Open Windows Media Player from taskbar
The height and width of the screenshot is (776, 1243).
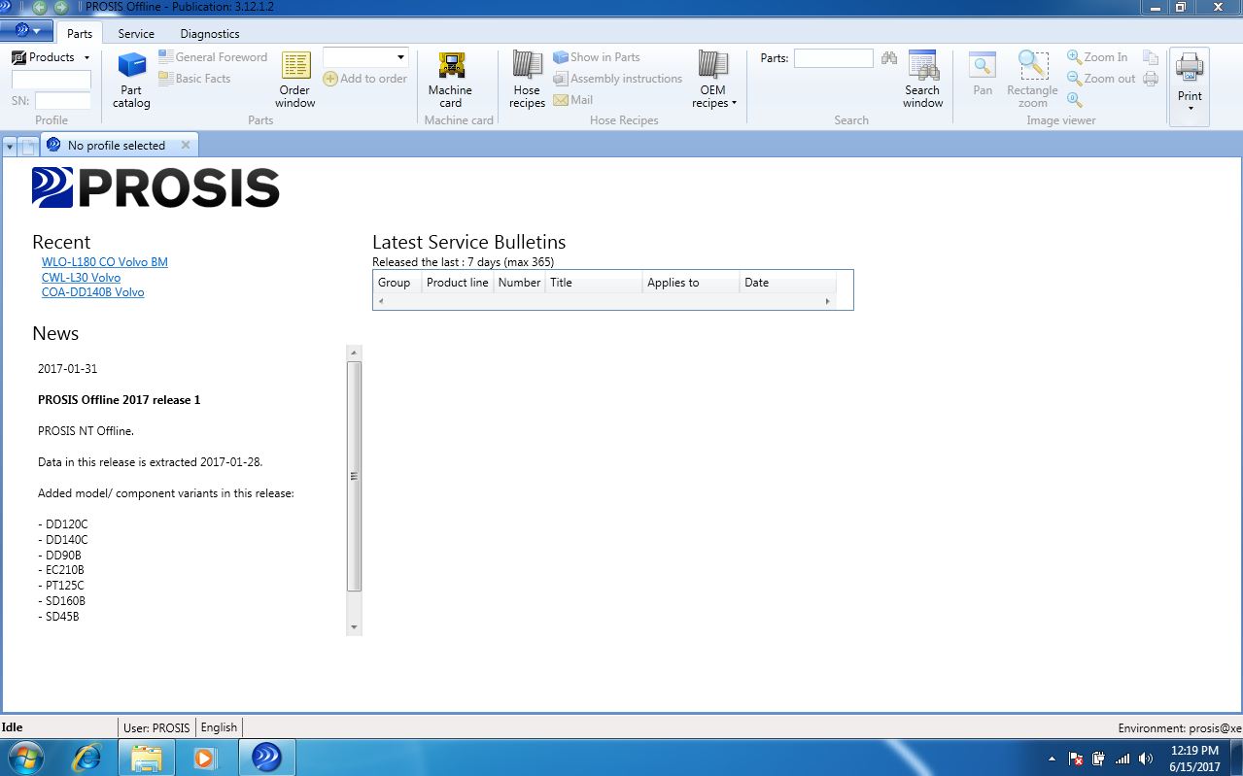pyautogui.click(x=205, y=758)
